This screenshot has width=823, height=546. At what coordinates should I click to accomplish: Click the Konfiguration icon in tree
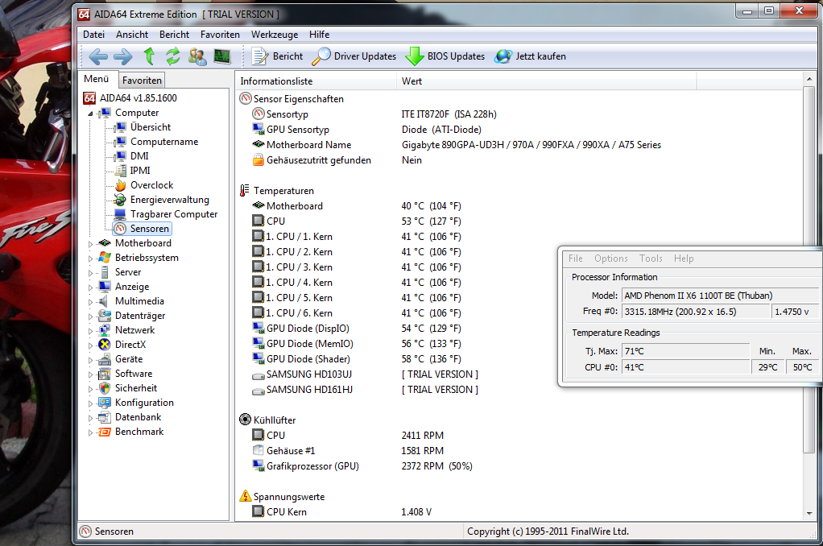pyautogui.click(x=105, y=403)
